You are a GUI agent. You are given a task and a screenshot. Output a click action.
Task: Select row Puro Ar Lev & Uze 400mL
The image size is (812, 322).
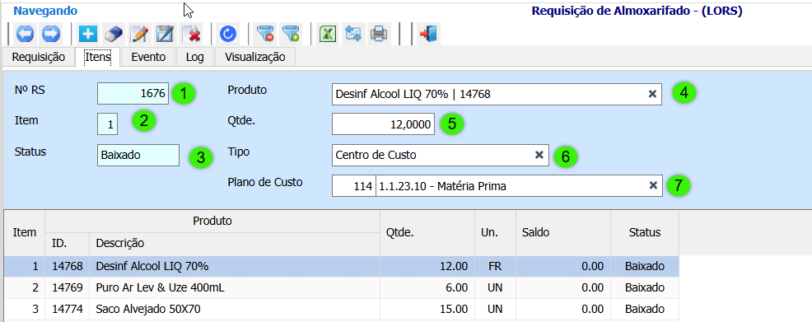click(341, 287)
